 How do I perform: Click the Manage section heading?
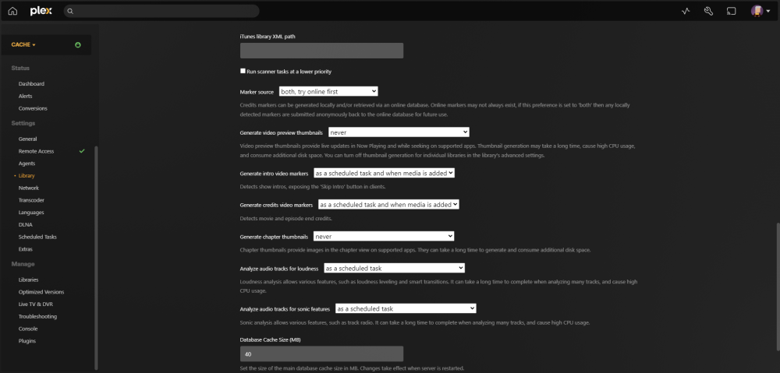[23, 264]
